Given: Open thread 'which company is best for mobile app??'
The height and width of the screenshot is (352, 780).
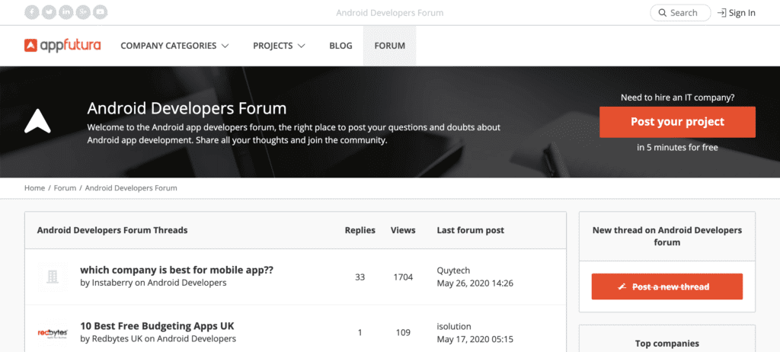Looking at the screenshot, I should coord(177,270).
